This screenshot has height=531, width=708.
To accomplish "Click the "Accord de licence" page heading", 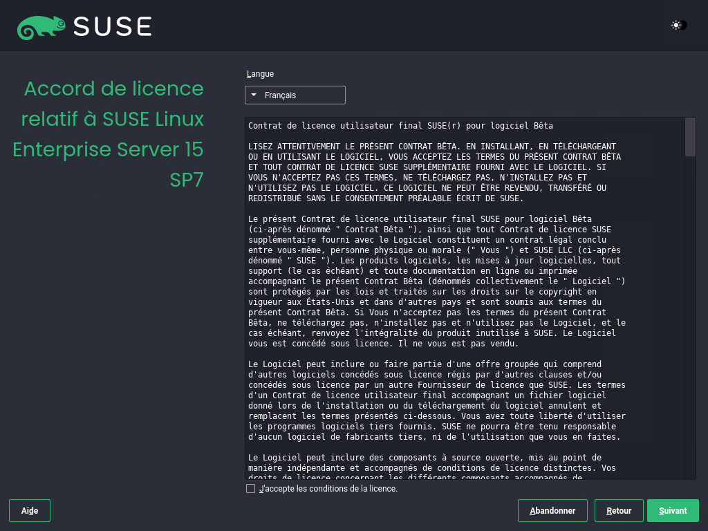I will [109, 134].
